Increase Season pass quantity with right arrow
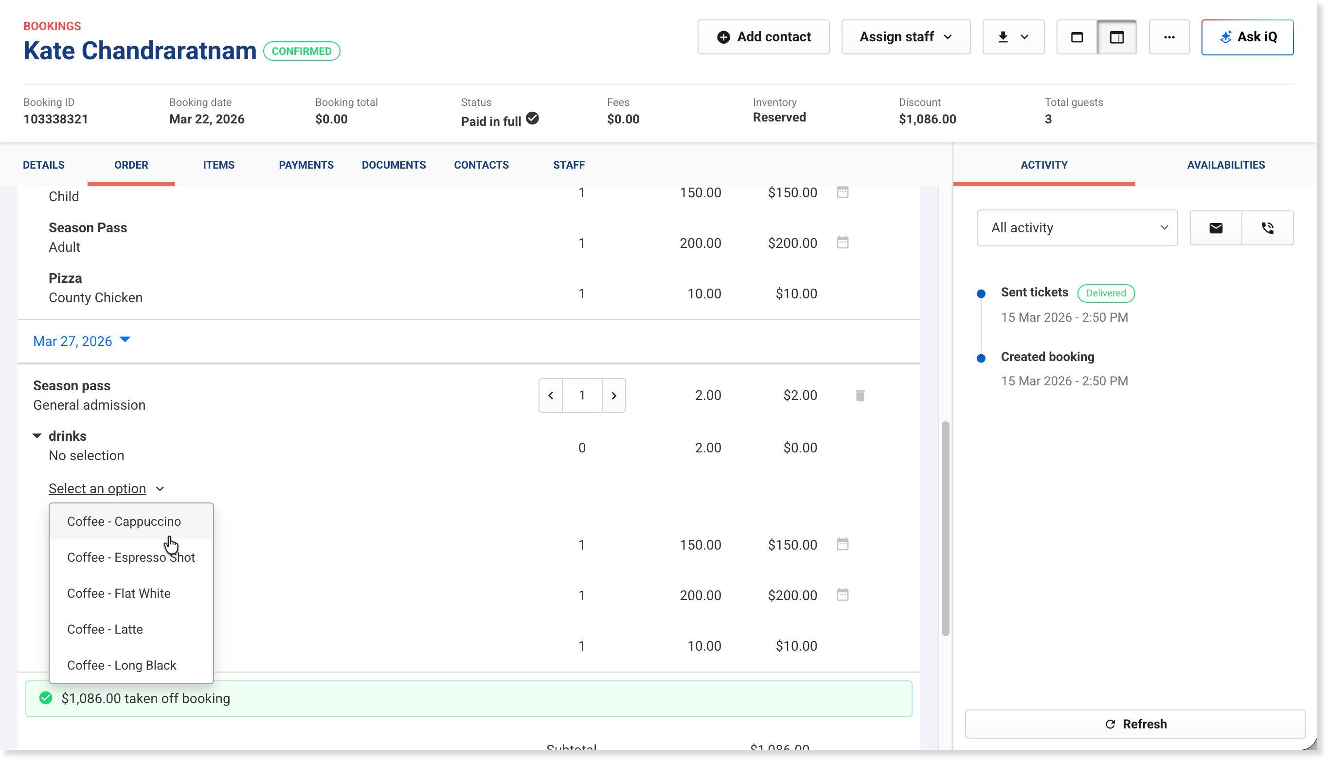 click(613, 396)
